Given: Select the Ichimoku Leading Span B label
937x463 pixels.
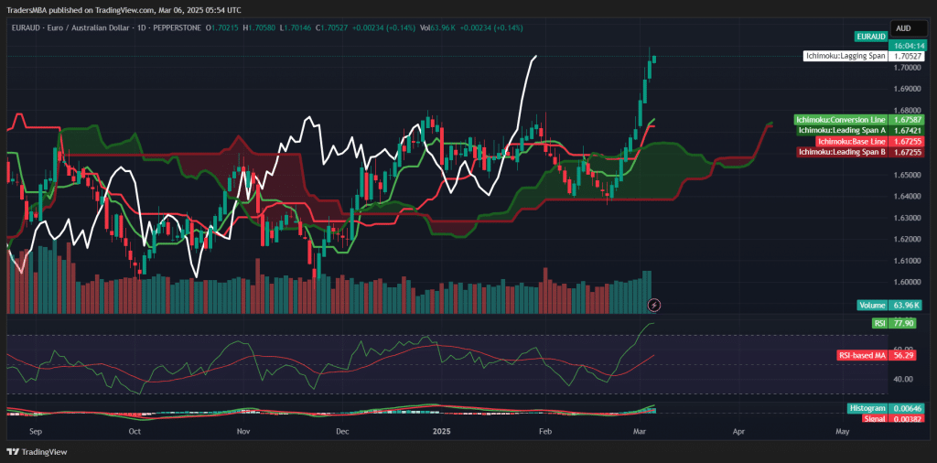Looking at the screenshot, I should pos(841,151).
